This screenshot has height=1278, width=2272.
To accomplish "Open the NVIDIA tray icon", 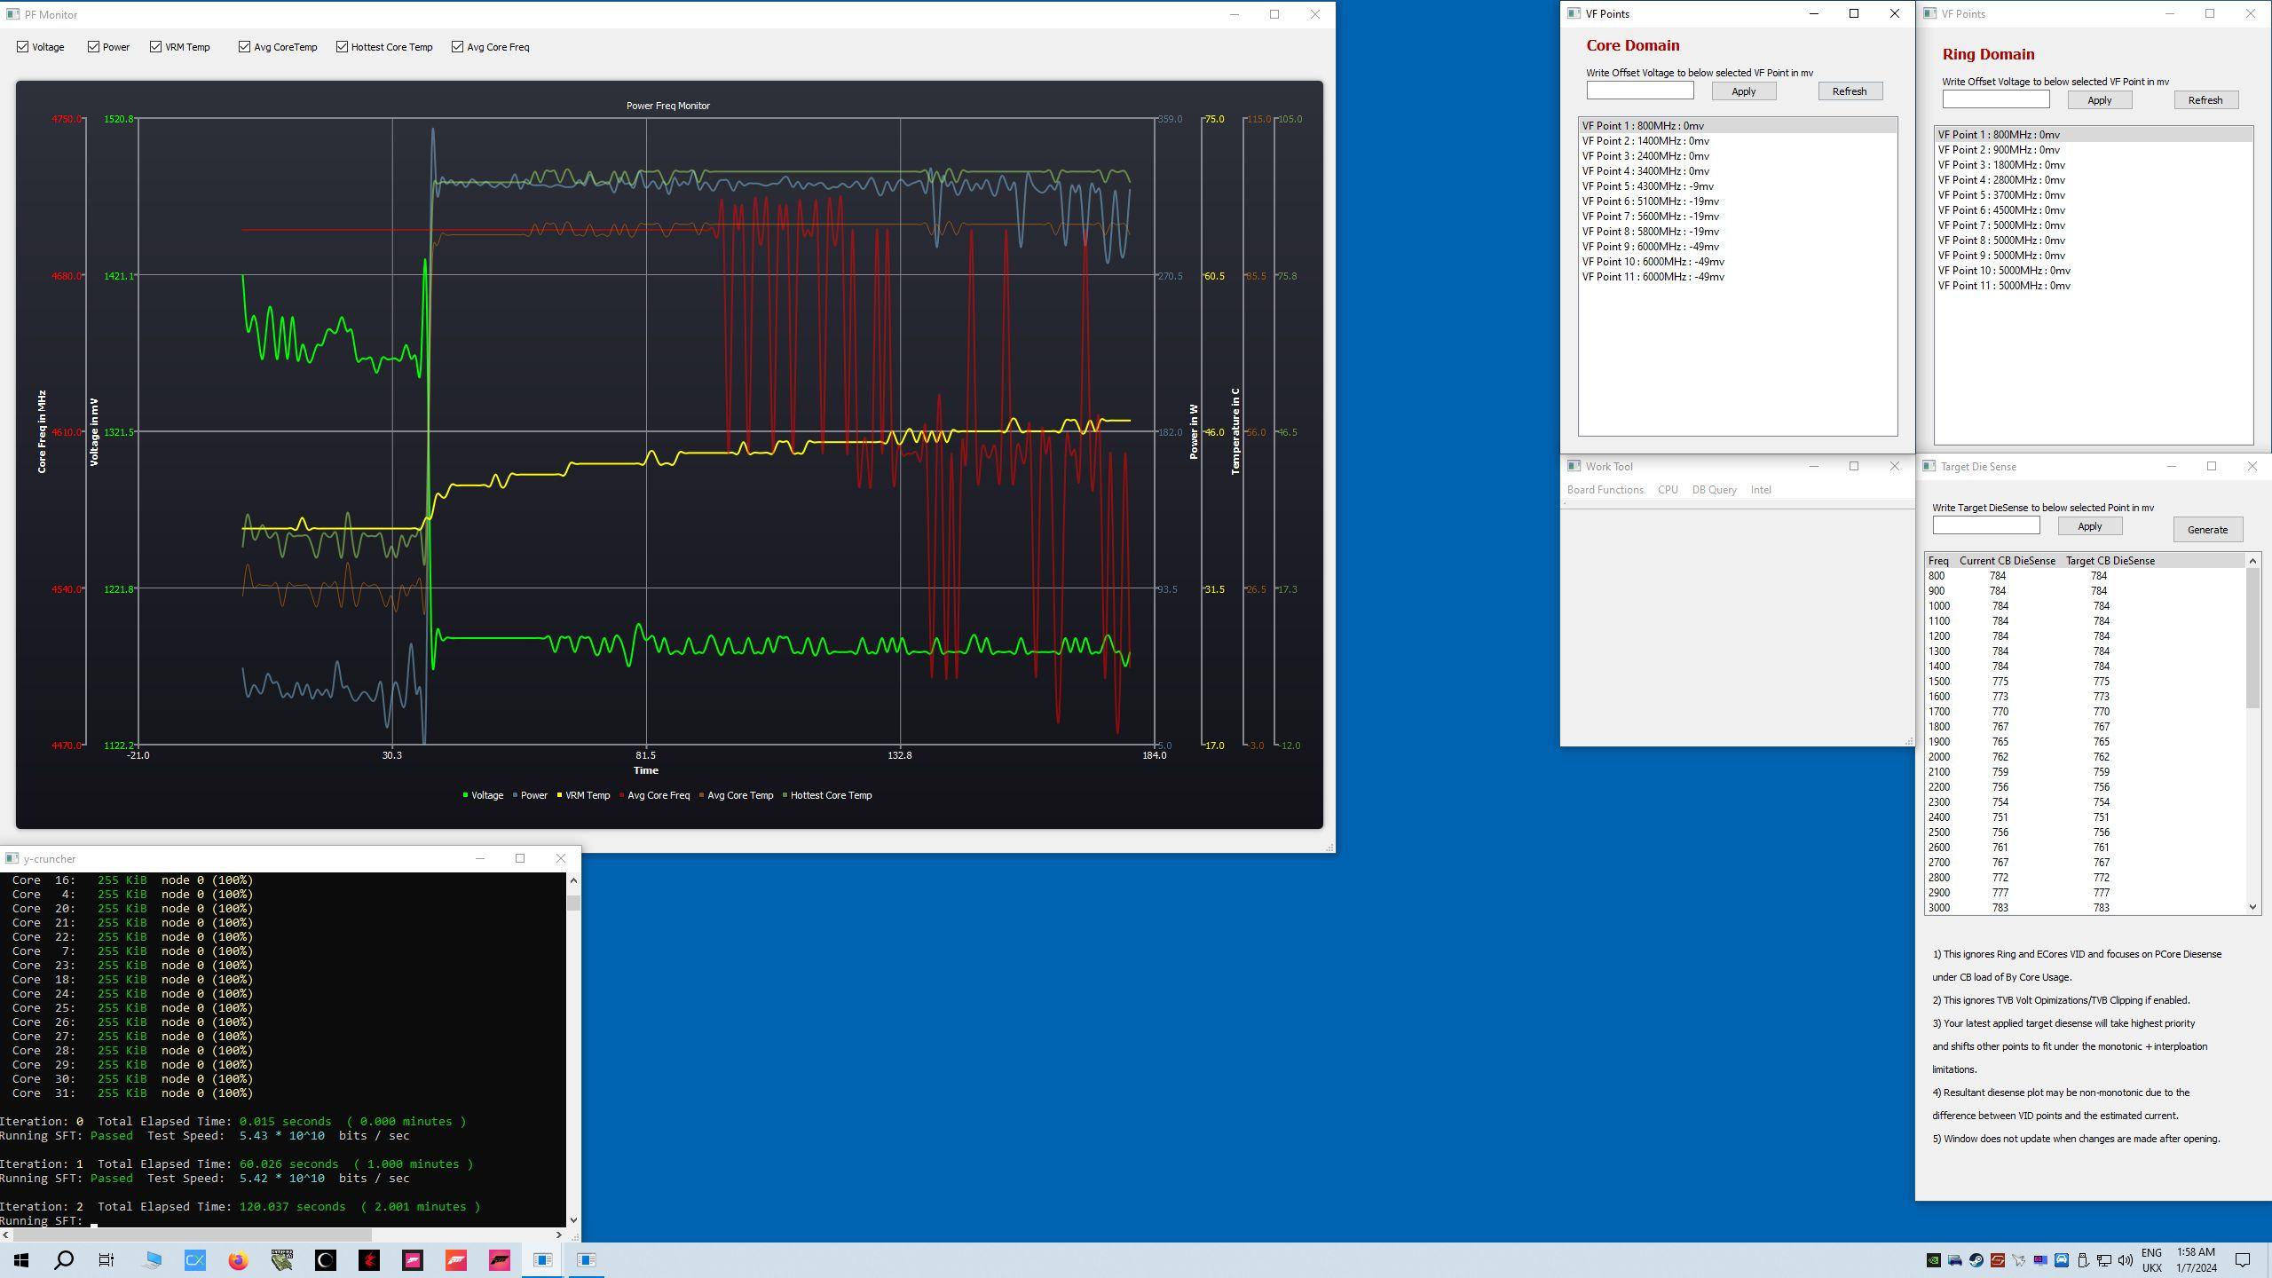I will 1933,1259.
